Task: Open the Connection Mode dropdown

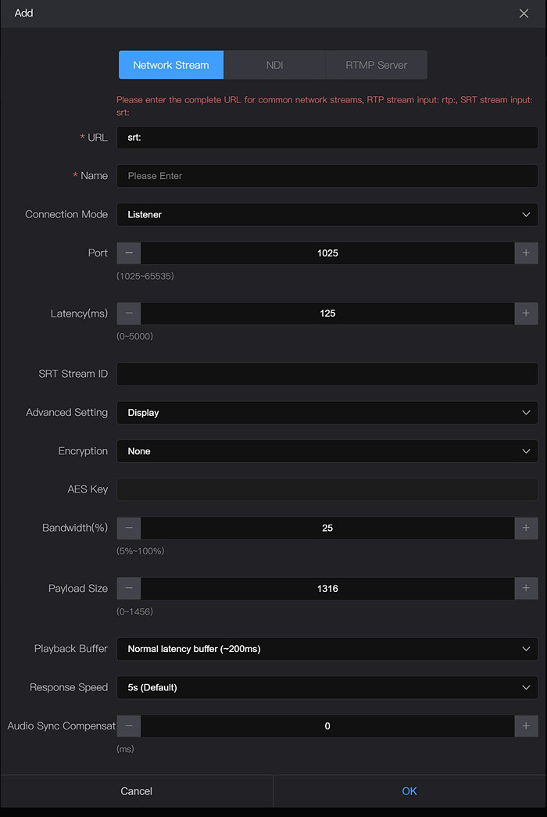Action: (x=327, y=214)
